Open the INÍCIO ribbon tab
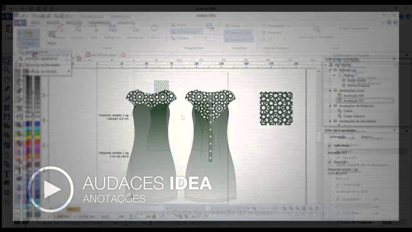412x232 pixels. (x=24, y=17)
